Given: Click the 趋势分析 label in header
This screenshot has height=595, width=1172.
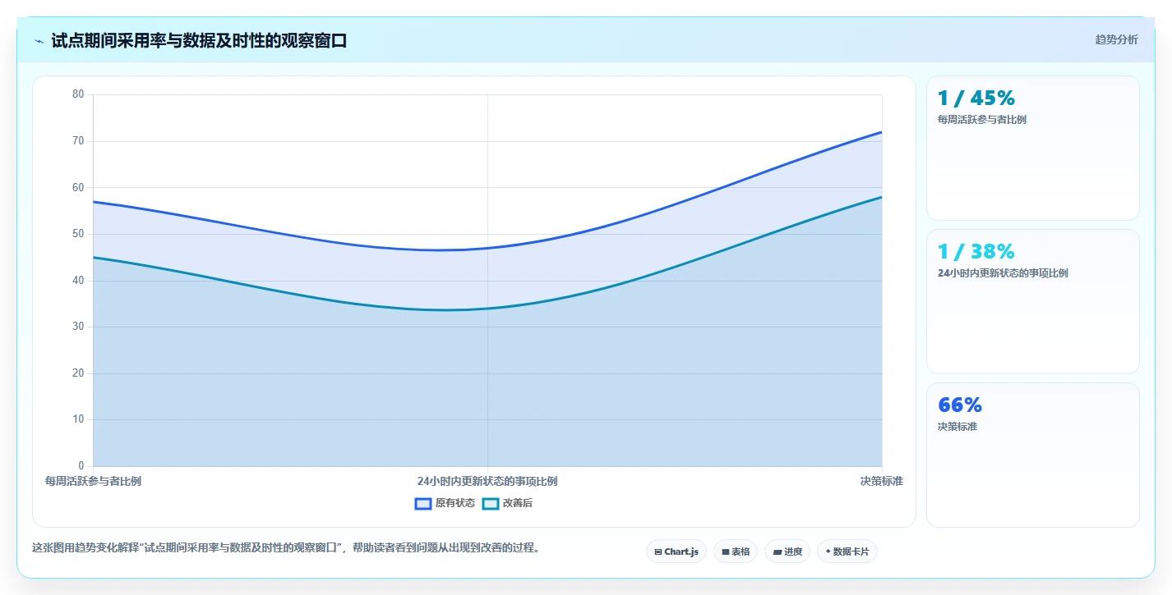Looking at the screenshot, I should click(1116, 39).
